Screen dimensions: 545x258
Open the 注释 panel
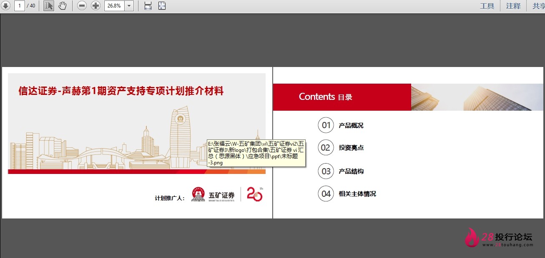pyautogui.click(x=513, y=6)
